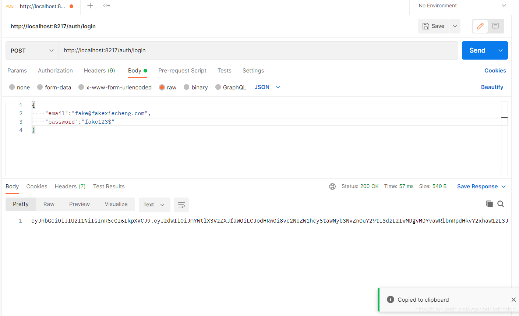
Task: Open a new request tab with plus icon
Action: pos(90,6)
